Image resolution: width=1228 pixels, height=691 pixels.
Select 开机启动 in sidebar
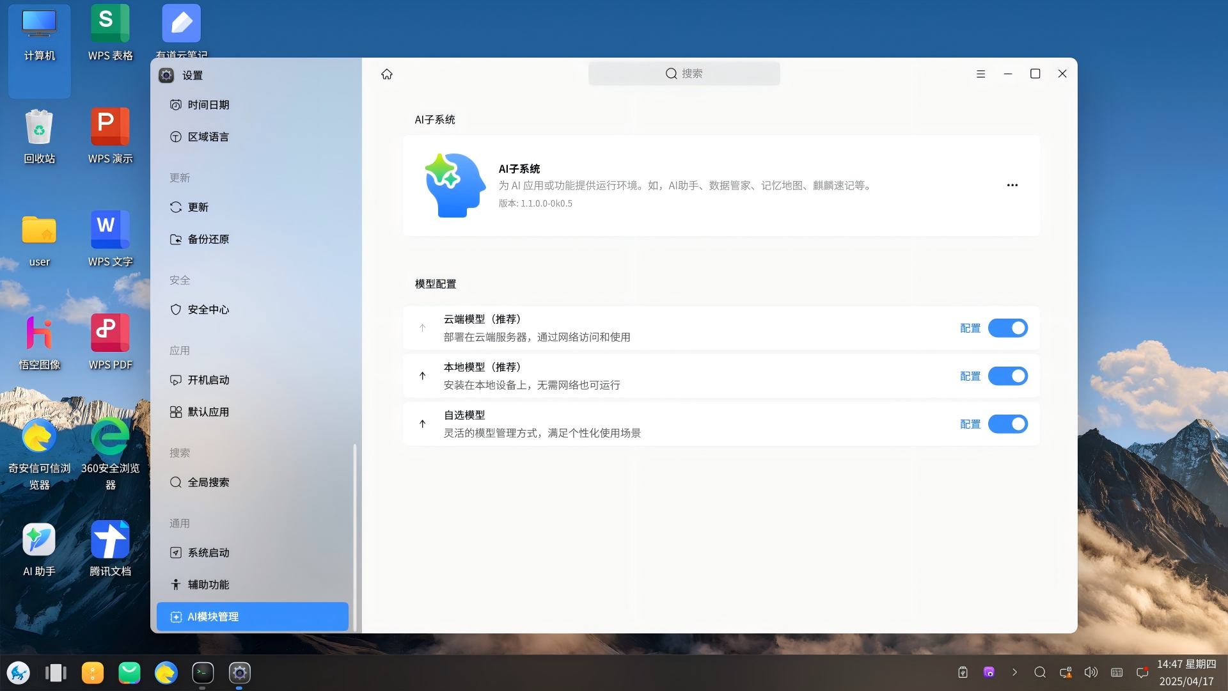[x=253, y=380]
